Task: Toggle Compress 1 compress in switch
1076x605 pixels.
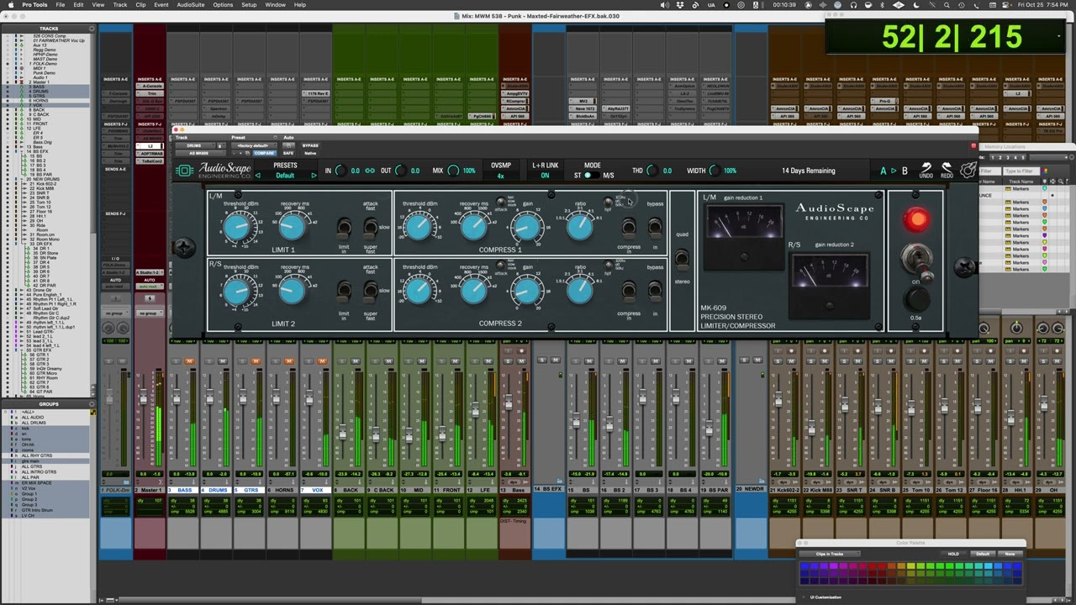Action: tap(629, 228)
